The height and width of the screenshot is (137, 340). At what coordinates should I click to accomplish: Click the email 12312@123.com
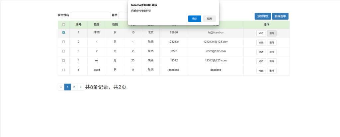coord(216,60)
